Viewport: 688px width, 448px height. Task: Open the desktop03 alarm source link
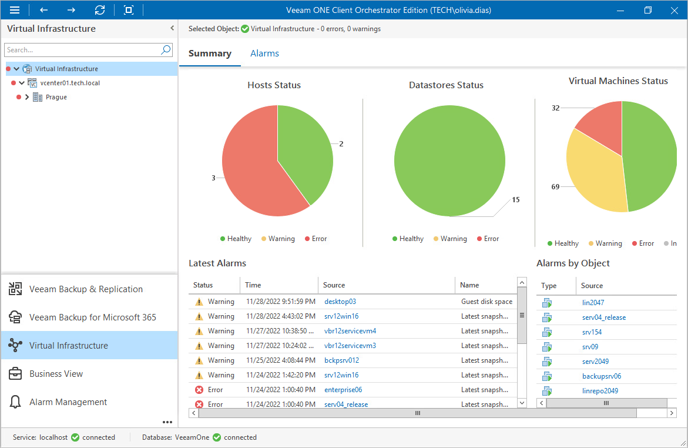340,302
